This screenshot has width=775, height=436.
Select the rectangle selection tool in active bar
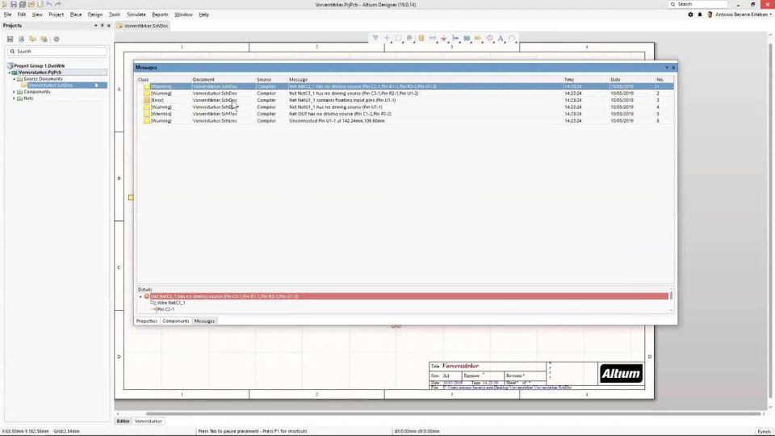(398, 38)
